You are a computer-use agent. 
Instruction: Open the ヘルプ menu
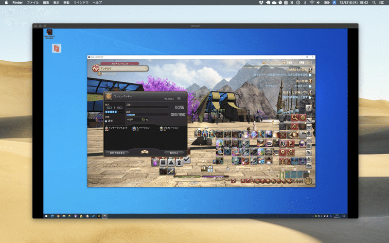97,2
